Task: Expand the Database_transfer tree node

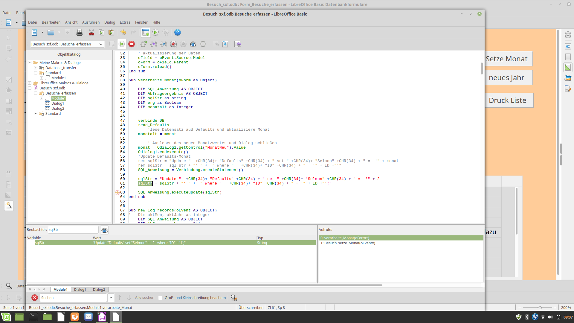Action: click(x=36, y=68)
